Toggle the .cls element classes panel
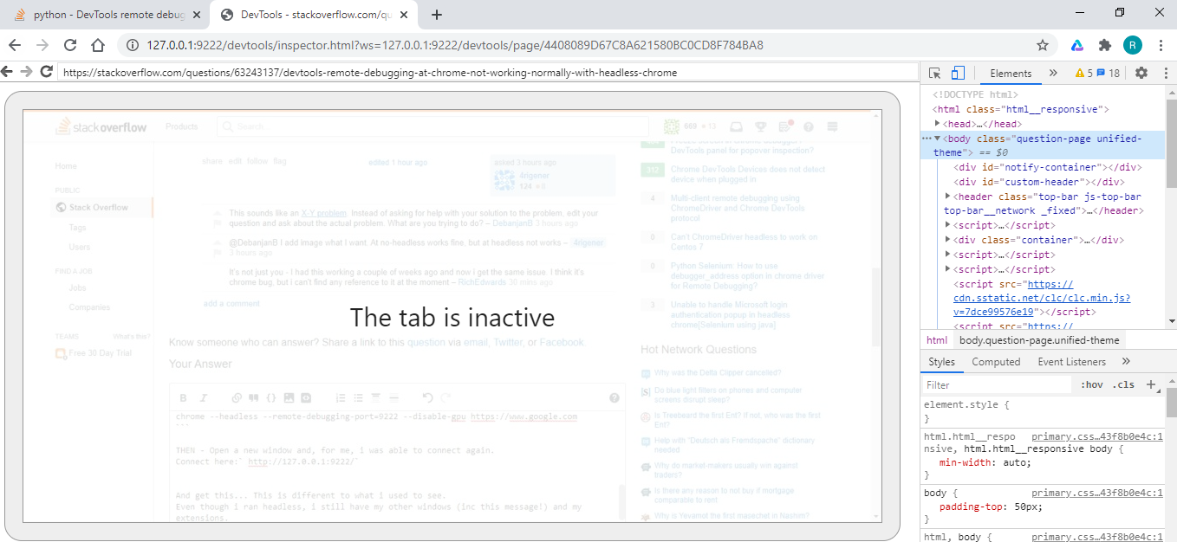 1124,384
